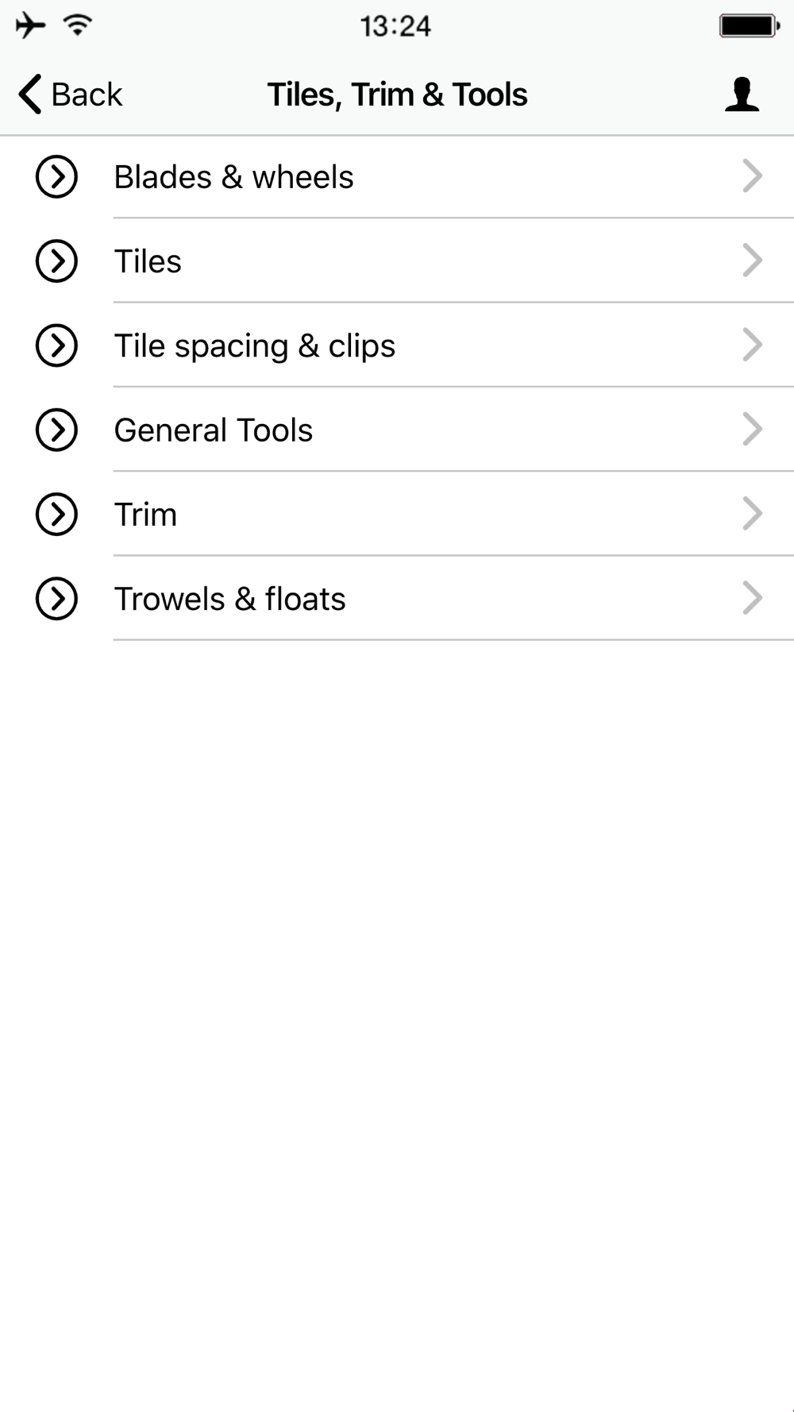This screenshot has width=794, height=1412.
Task: Tap the circled arrow beside Trim
Action: (x=56, y=514)
